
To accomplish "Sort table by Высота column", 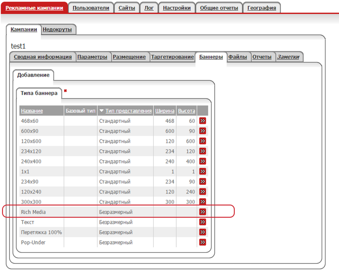I will pos(186,111).
